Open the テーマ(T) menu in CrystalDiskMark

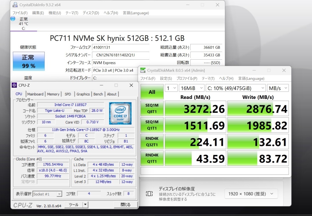208,78
